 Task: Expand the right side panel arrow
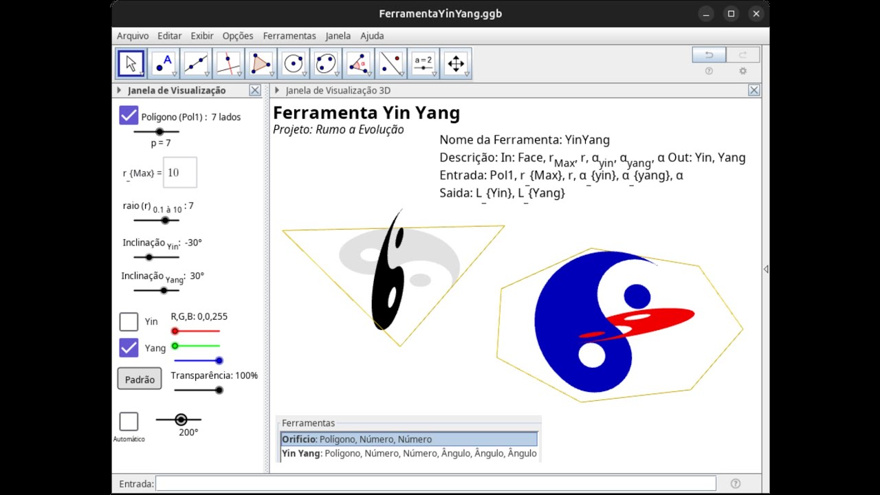[766, 269]
